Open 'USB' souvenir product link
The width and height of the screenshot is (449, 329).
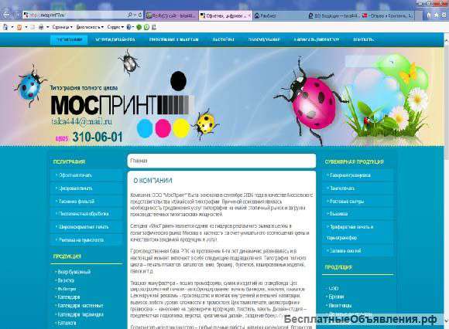pyautogui.click(x=334, y=289)
